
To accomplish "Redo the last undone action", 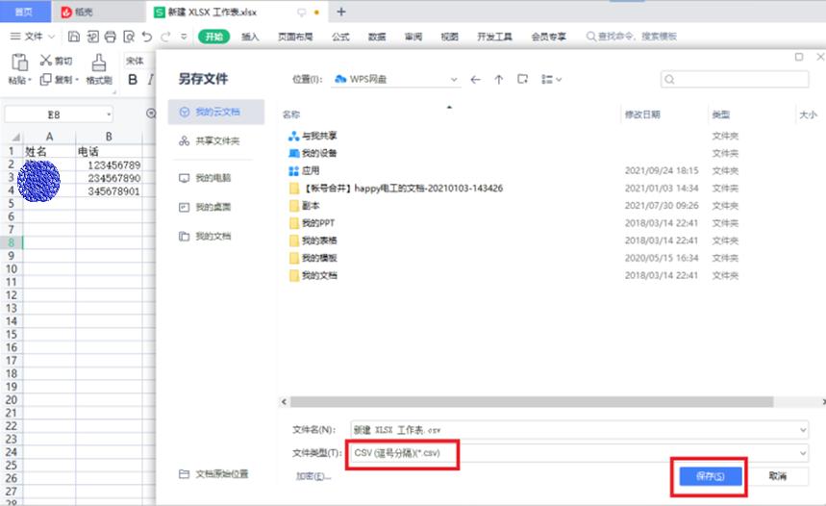I will click(165, 37).
